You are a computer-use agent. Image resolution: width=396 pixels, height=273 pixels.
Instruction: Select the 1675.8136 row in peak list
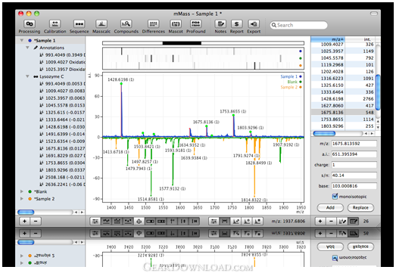click(x=342, y=112)
